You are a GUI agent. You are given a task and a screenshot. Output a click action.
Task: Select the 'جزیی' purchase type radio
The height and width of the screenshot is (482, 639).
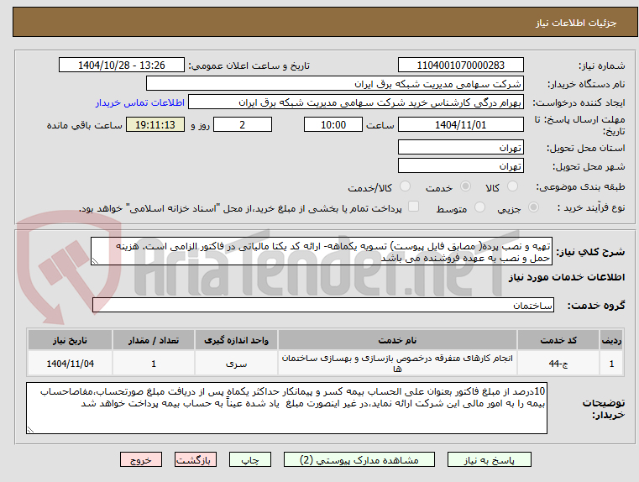pos(533,207)
